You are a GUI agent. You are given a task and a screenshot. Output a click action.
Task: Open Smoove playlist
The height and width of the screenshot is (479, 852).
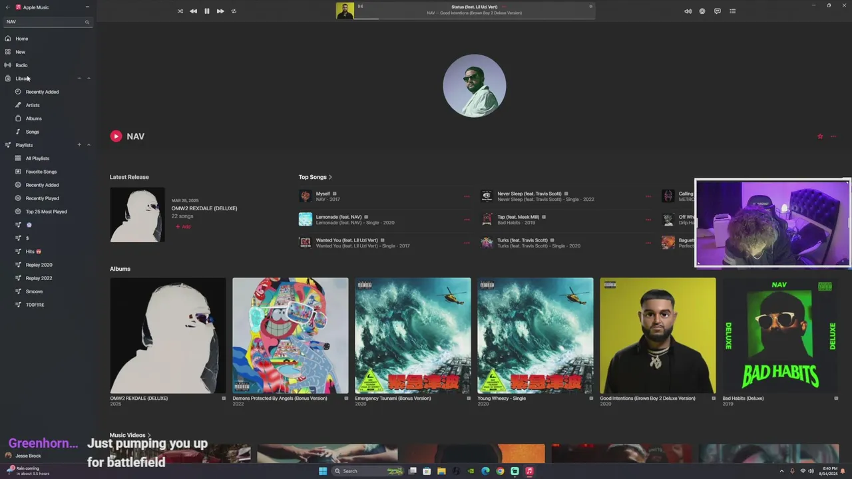coord(34,291)
